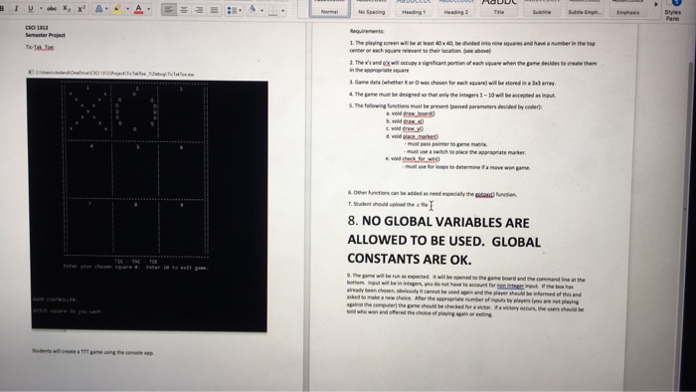The image size is (696, 392).
Task: Center align text
Action: [184, 9]
